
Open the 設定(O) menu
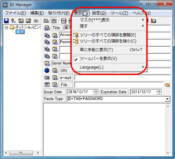coord(99,13)
